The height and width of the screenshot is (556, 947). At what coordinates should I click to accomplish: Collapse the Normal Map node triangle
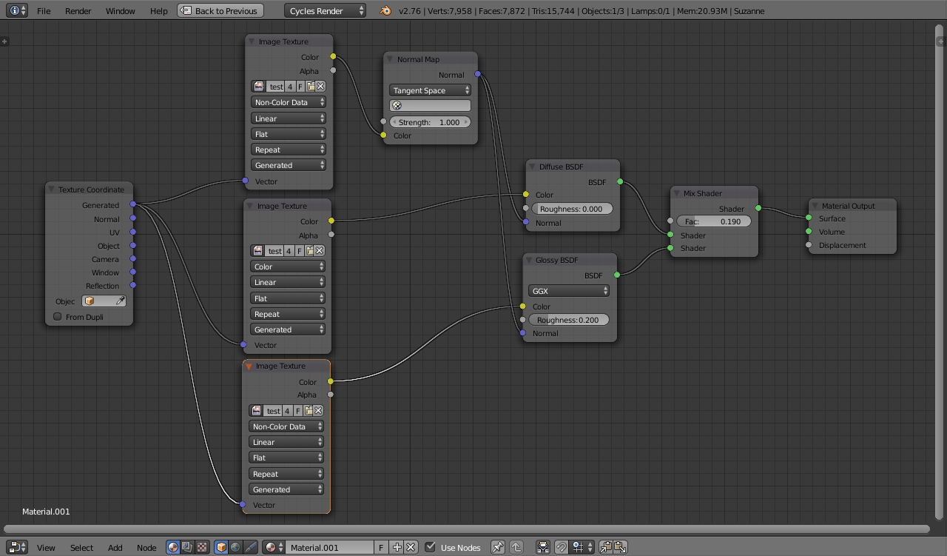[390, 59]
